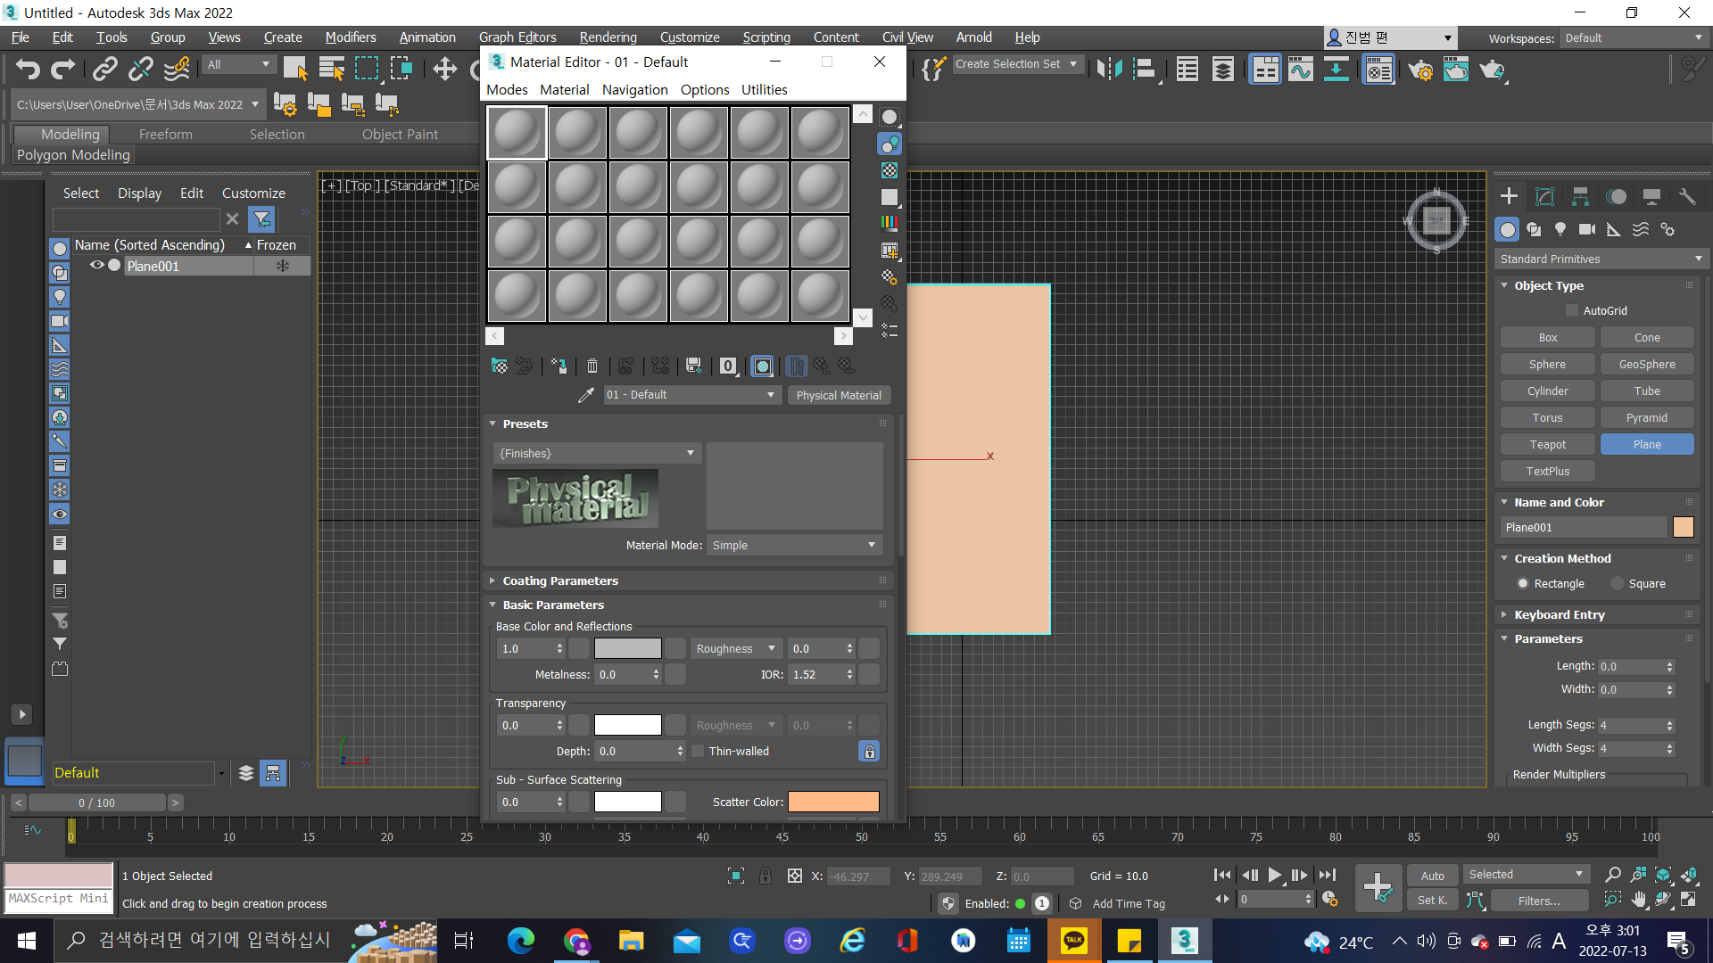
Task: Open the Material Mode Simple dropdown
Action: click(793, 545)
